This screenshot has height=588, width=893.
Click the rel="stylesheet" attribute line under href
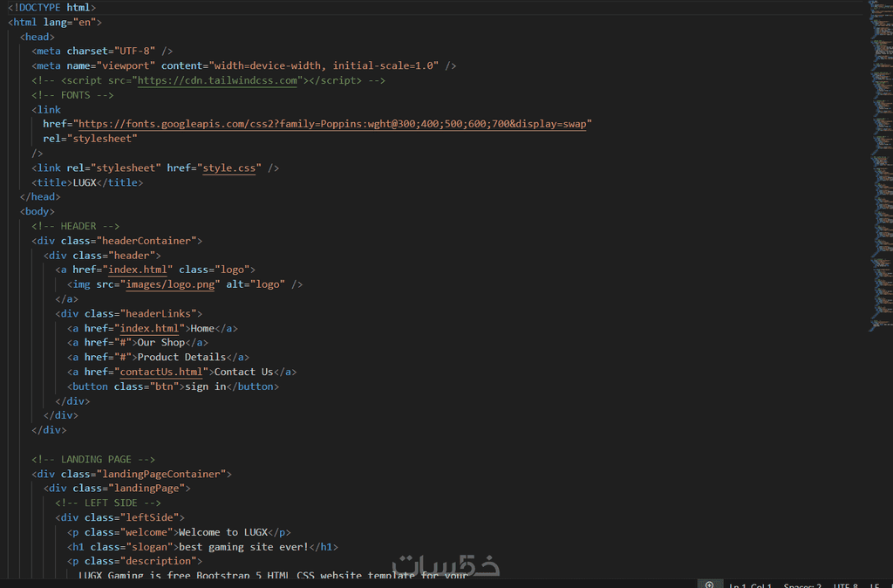tap(90, 139)
